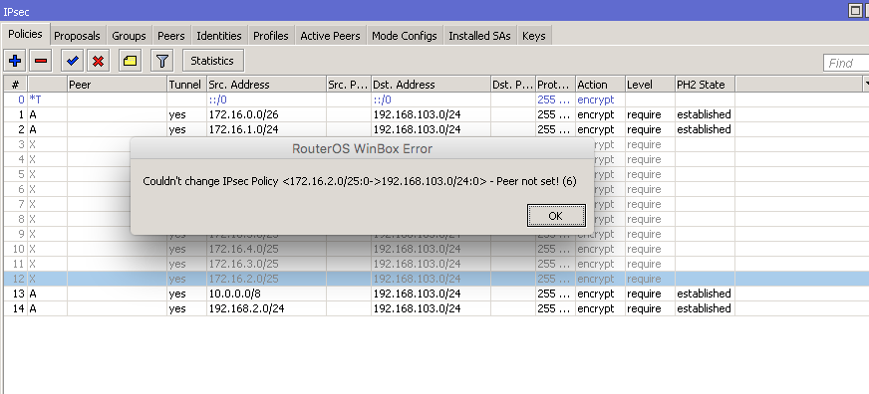
Task: Dismiss error dialog with OK button
Action: coord(556,216)
